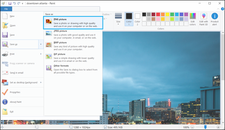The height and width of the screenshot is (130, 225).
Task: Open the File tab
Action: (6, 9)
